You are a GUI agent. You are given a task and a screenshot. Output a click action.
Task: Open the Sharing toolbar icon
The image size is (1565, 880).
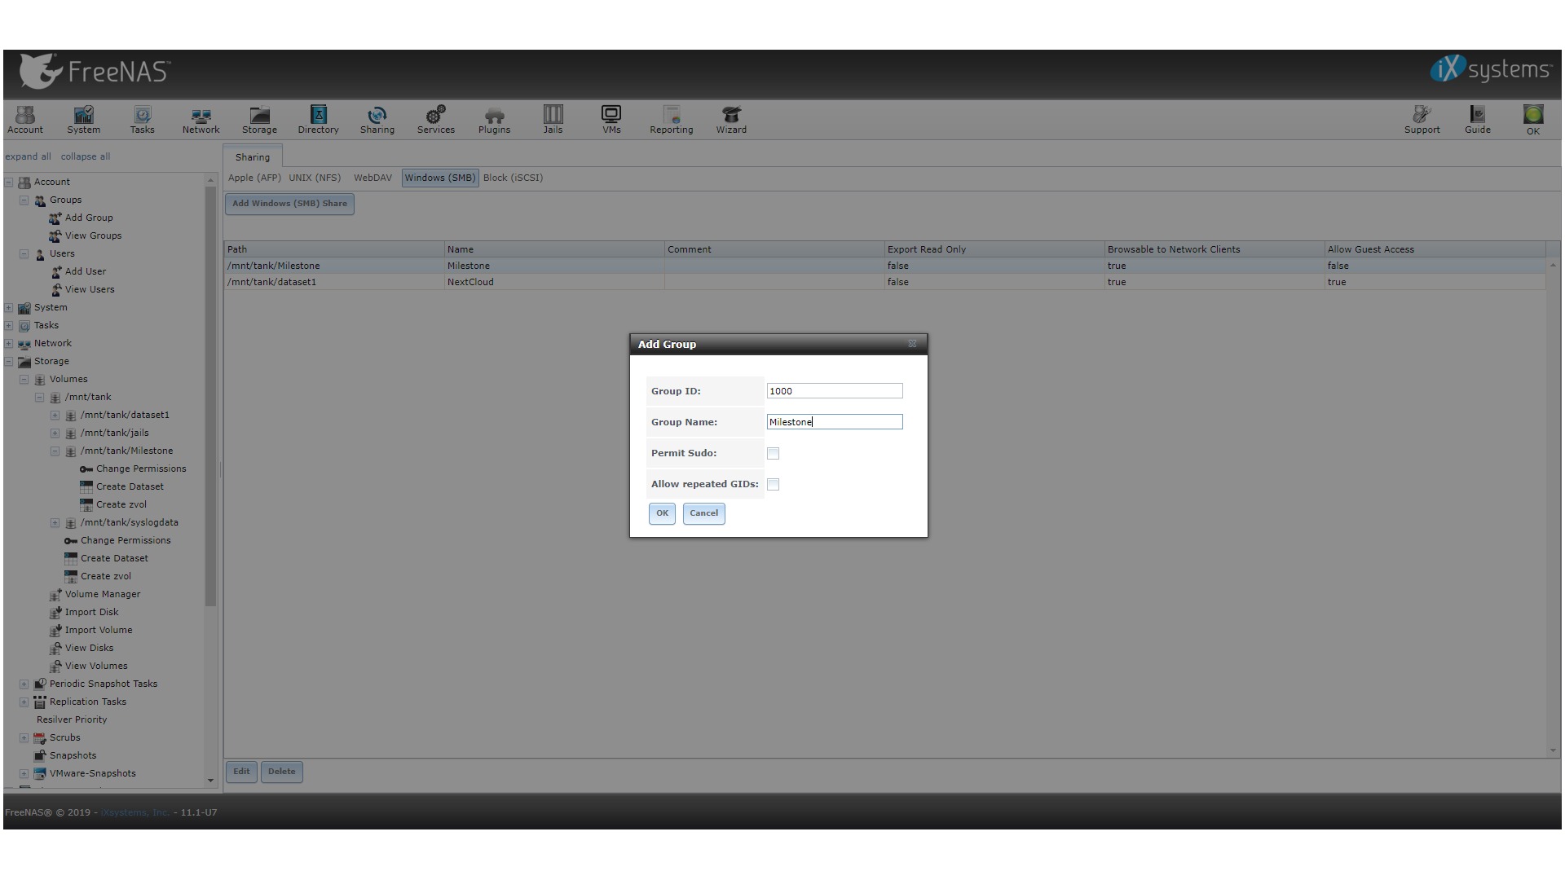[x=377, y=119]
